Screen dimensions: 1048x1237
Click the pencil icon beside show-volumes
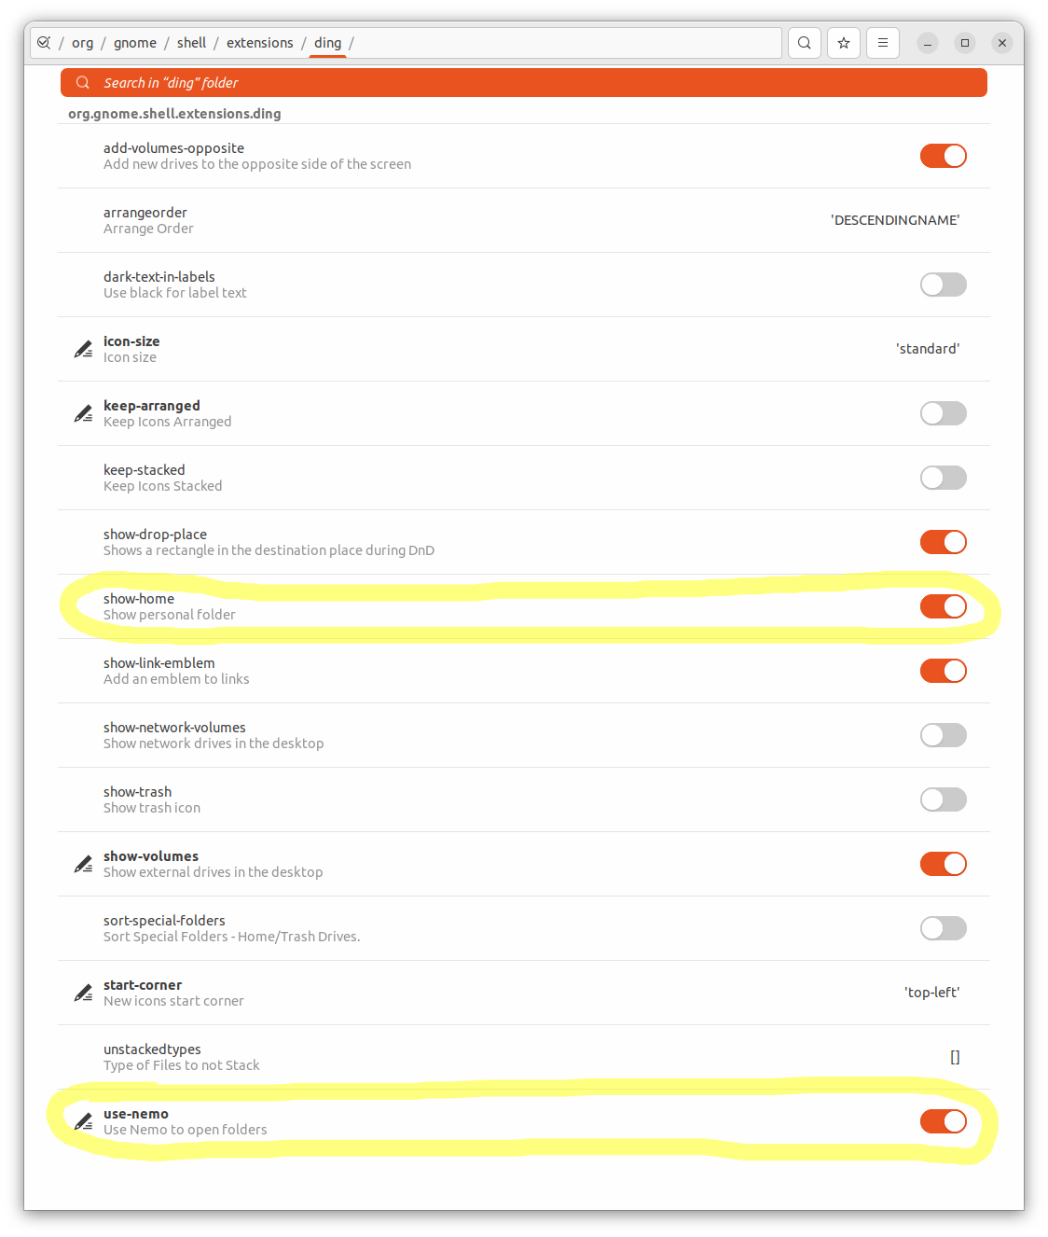pyautogui.click(x=83, y=864)
